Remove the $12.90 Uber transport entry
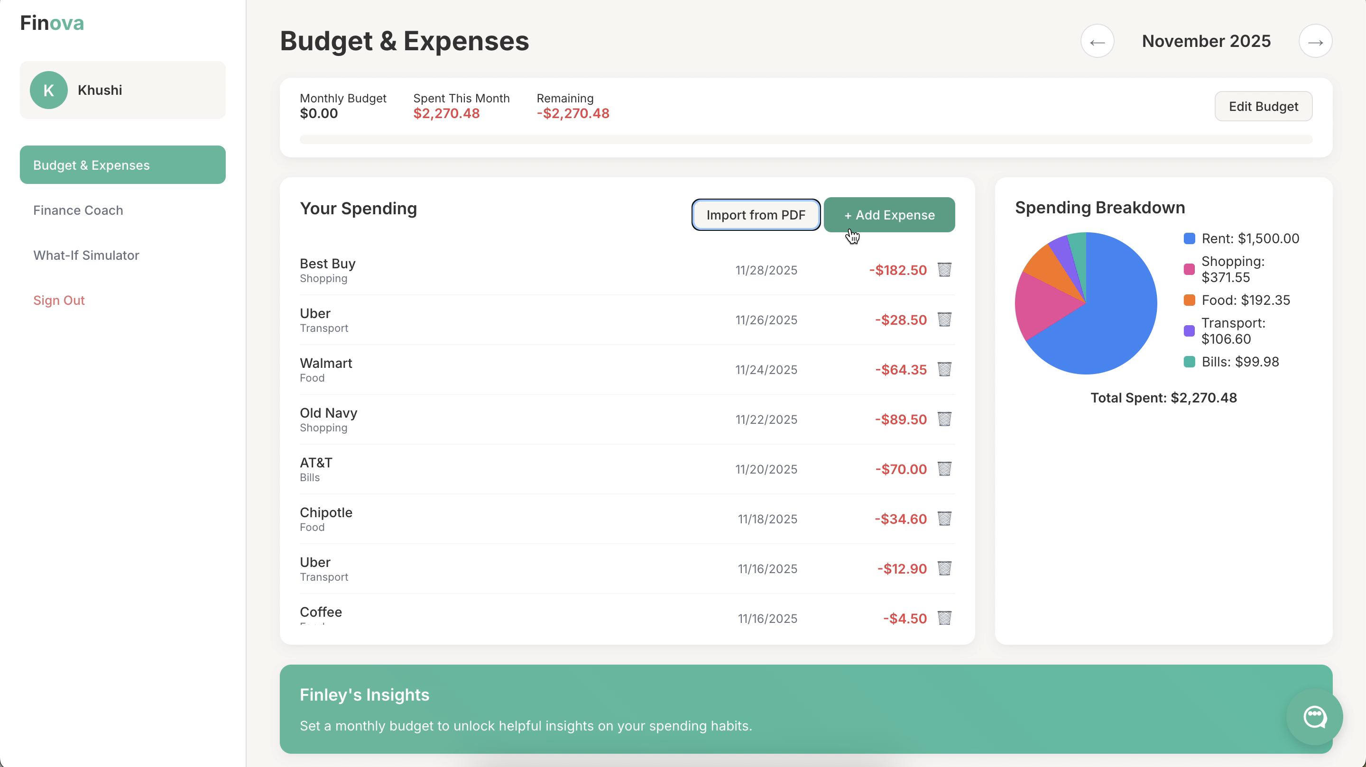Screen dimensions: 1366x767 (x=944, y=569)
